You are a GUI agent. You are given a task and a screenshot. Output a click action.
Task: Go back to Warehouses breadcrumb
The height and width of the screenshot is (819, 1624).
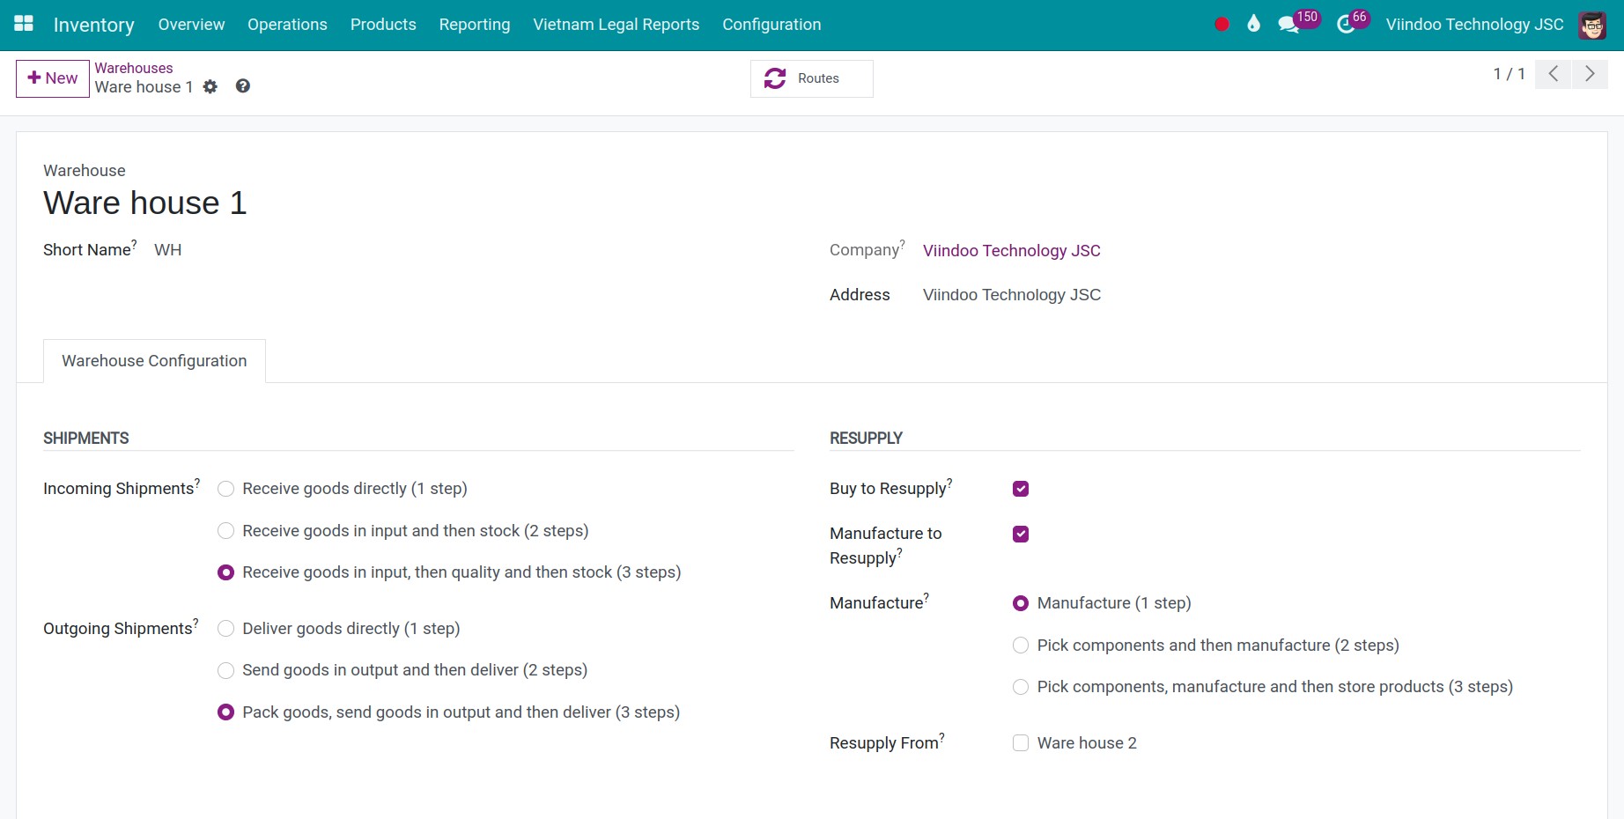click(134, 68)
